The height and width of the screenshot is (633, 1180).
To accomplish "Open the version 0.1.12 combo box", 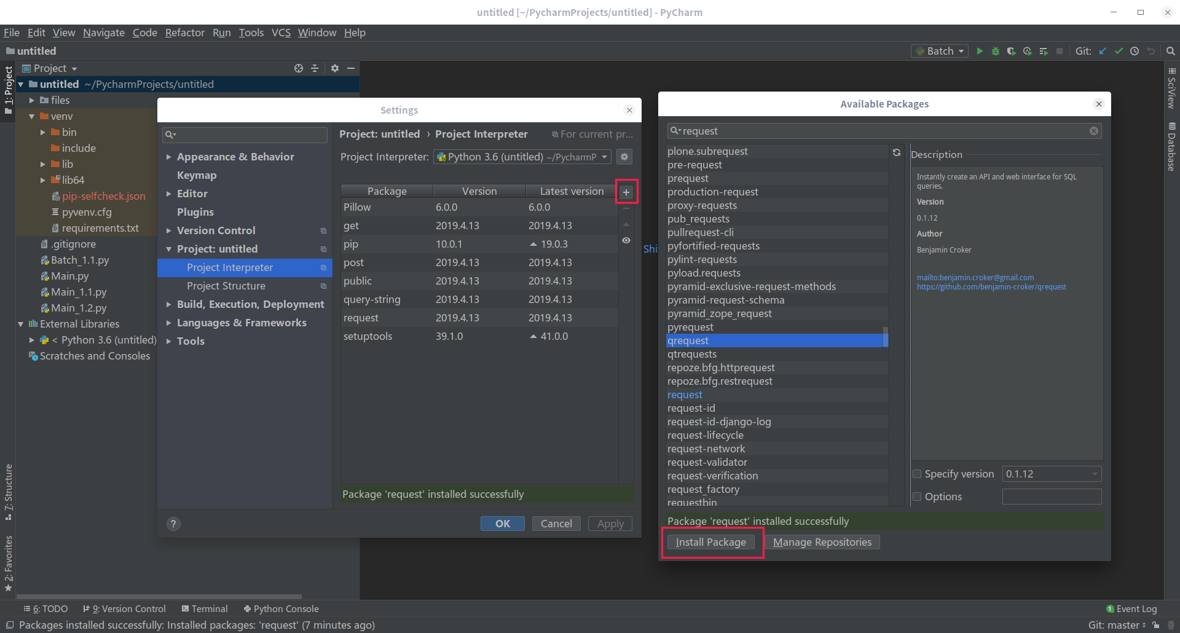I will tap(1052, 474).
